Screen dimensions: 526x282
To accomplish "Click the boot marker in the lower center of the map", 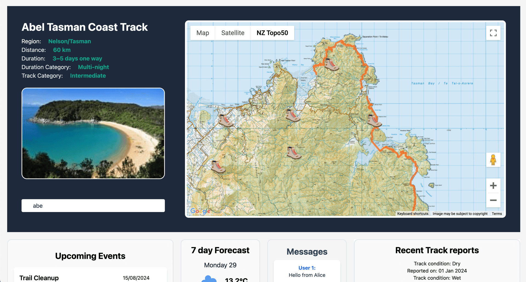I will tap(294, 153).
